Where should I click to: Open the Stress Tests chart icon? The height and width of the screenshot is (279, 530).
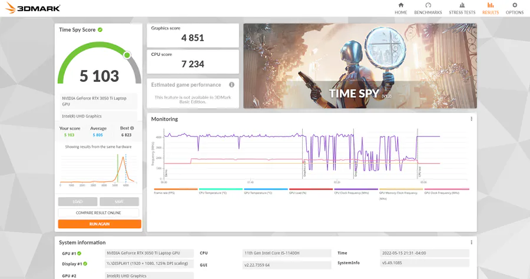(462, 5)
